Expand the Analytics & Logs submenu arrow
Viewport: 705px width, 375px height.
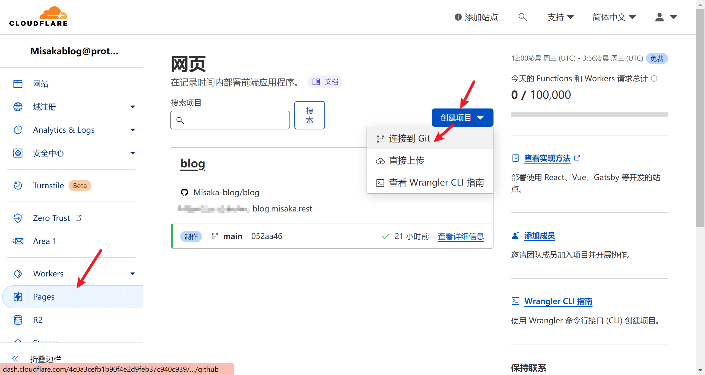132,130
